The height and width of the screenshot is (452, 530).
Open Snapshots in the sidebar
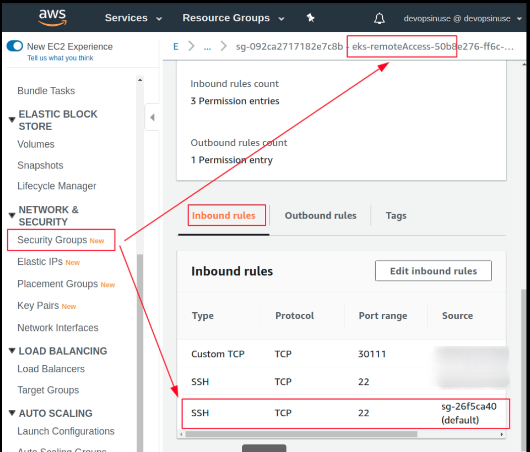[40, 165]
